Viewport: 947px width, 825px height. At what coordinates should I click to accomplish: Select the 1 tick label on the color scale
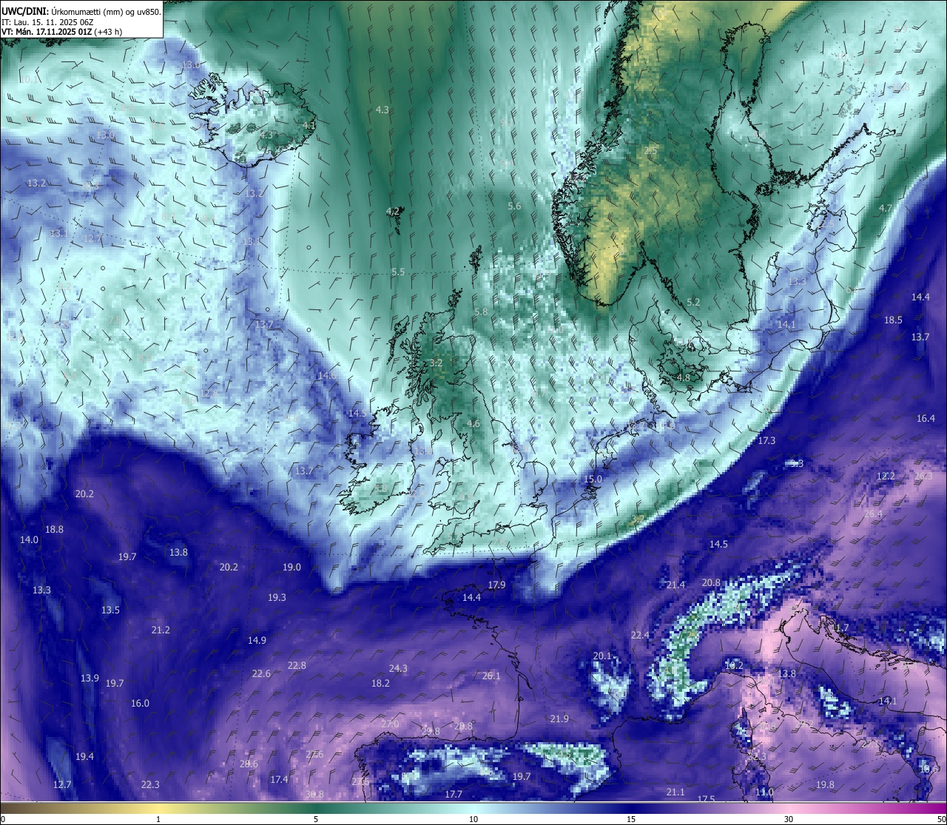pyautogui.click(x=158, y=819)
